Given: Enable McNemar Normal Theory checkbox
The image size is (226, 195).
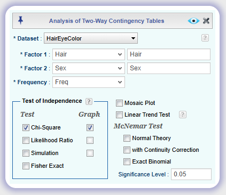Looking at the screenshot, I should pos(127,138).
